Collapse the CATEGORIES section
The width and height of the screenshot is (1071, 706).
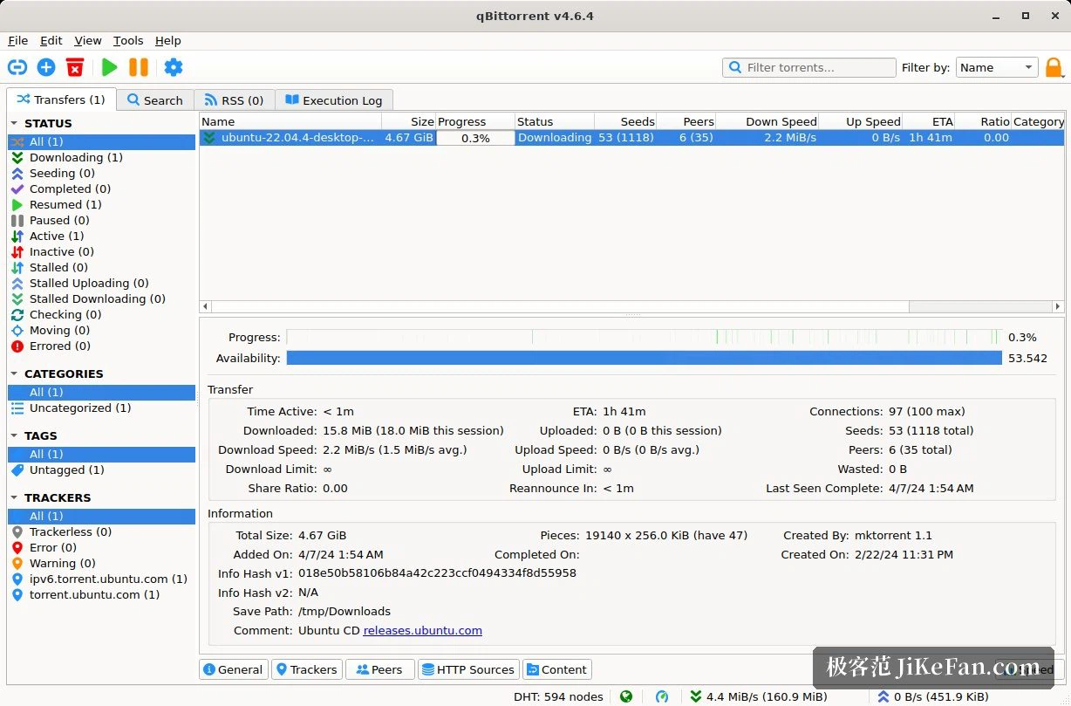15,374
